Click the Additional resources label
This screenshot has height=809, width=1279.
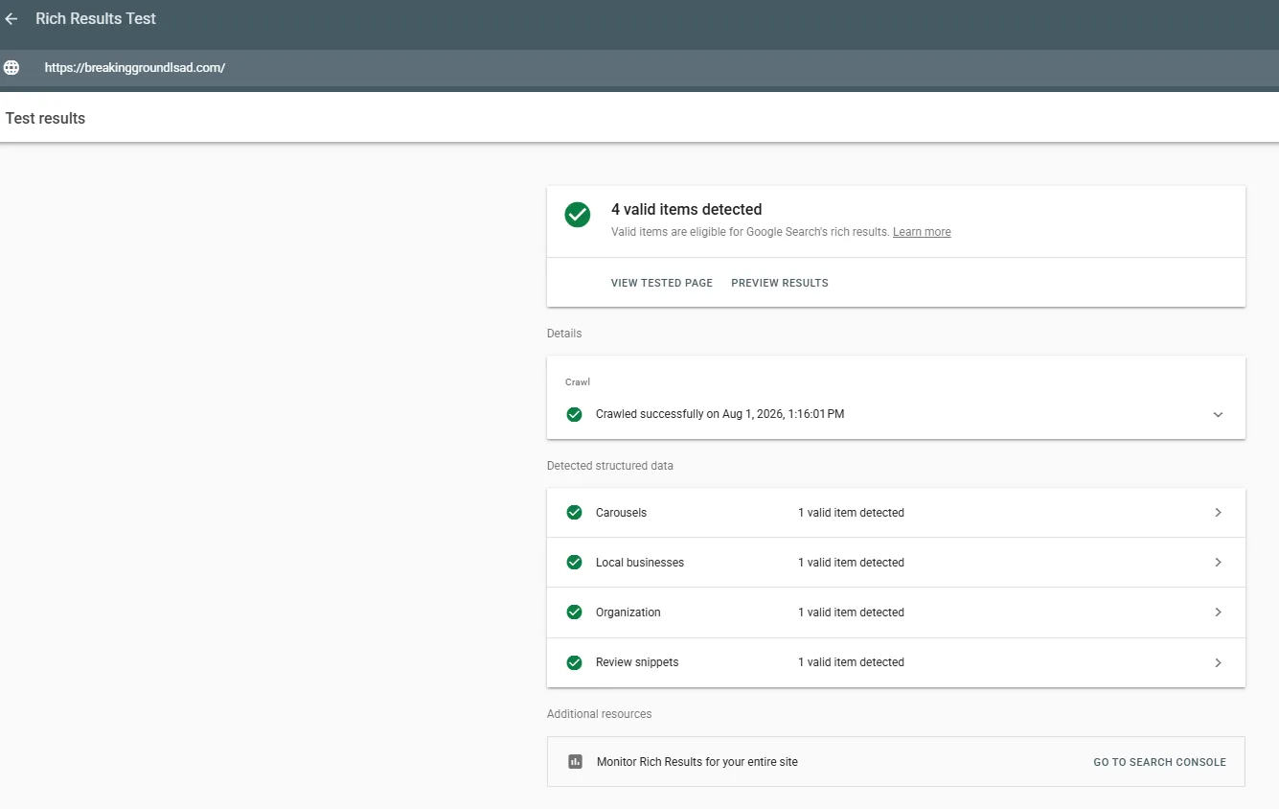click(600, 714)
